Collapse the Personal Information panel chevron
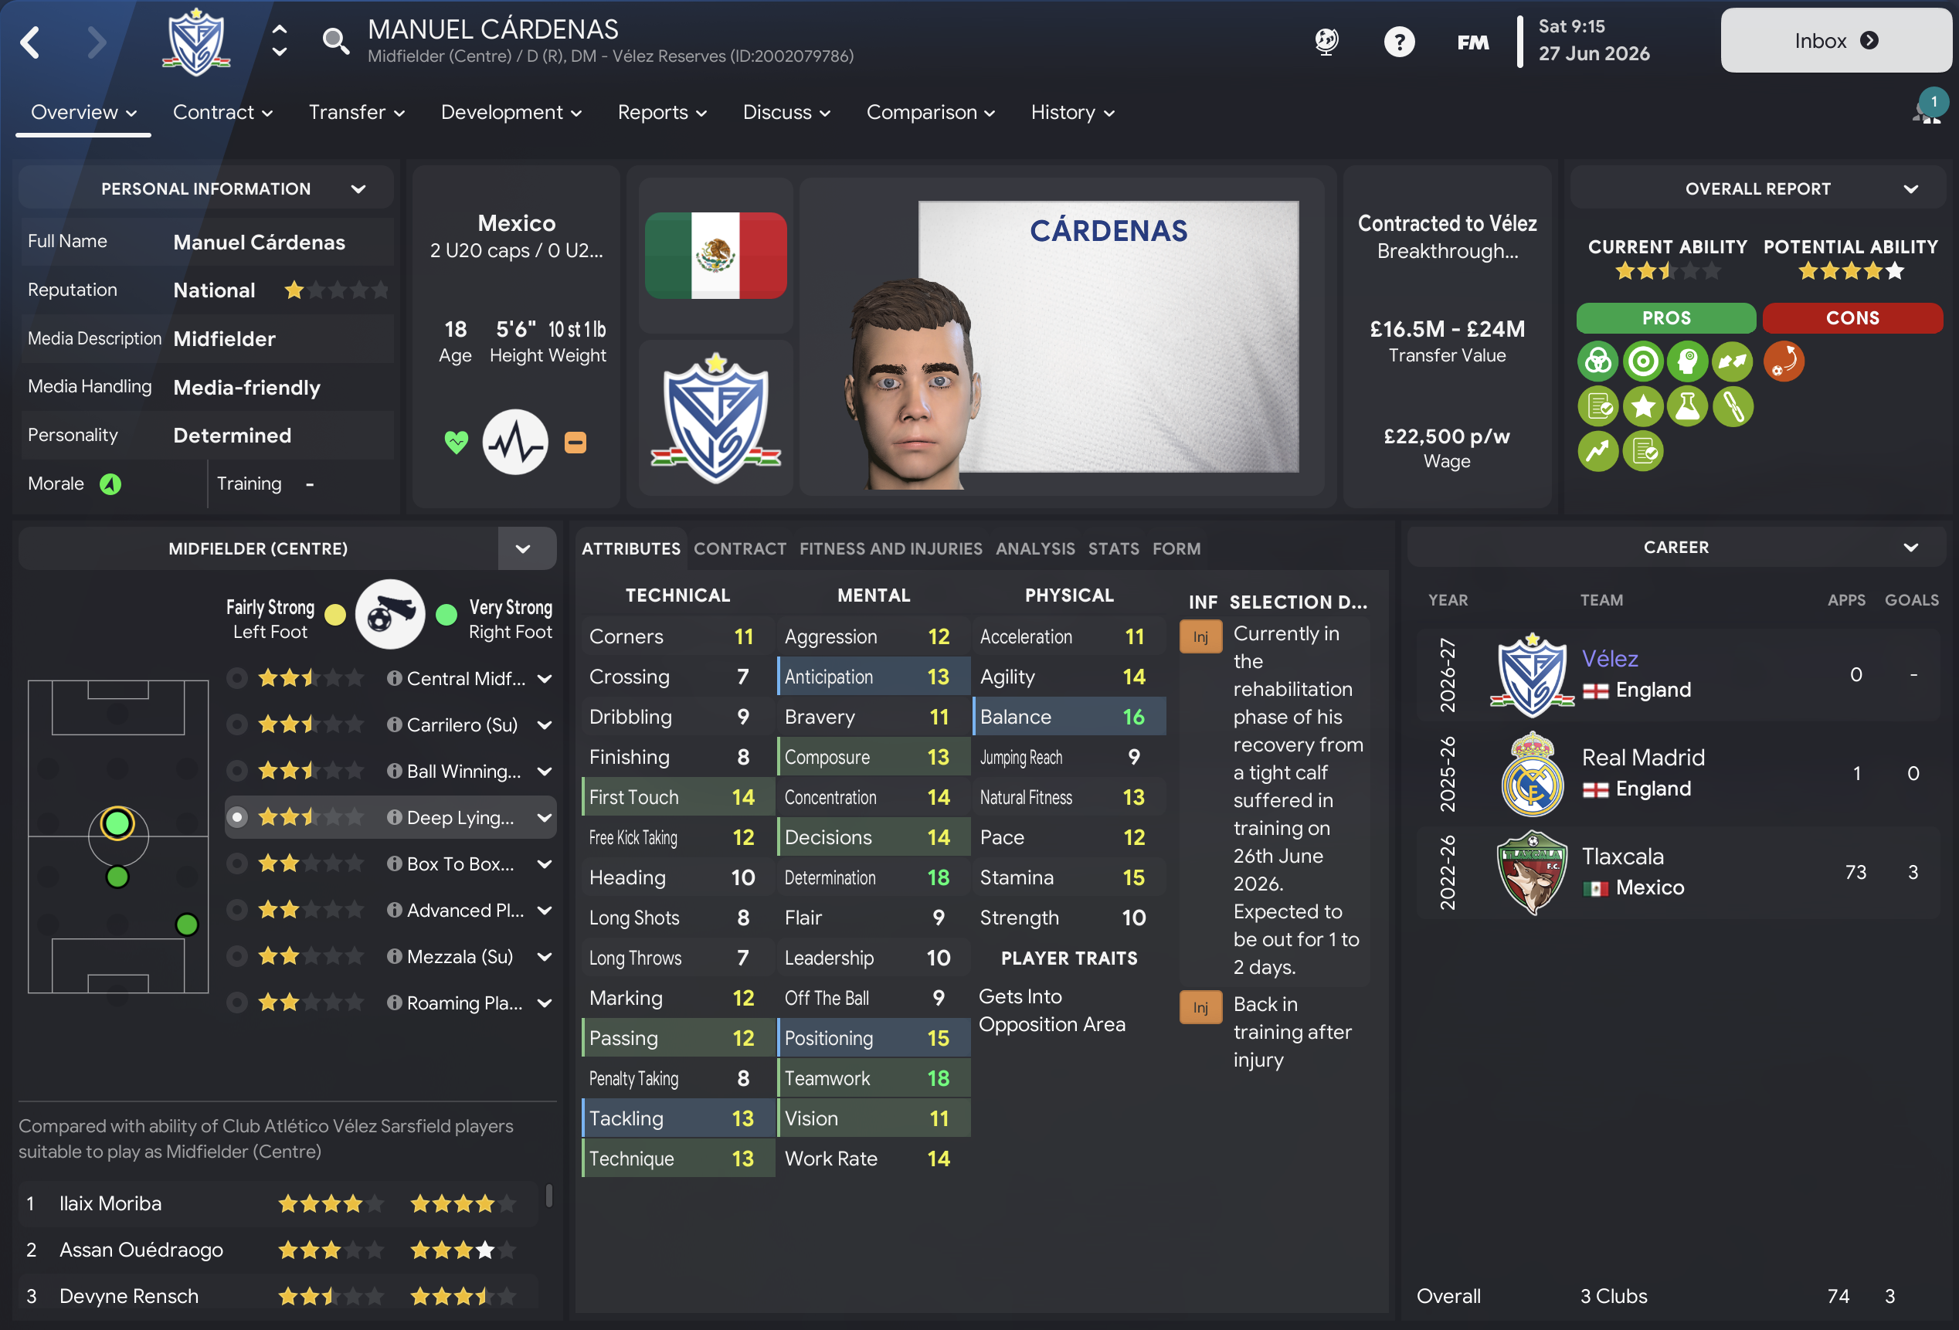1959x1330 pixels. pos(358,188)
